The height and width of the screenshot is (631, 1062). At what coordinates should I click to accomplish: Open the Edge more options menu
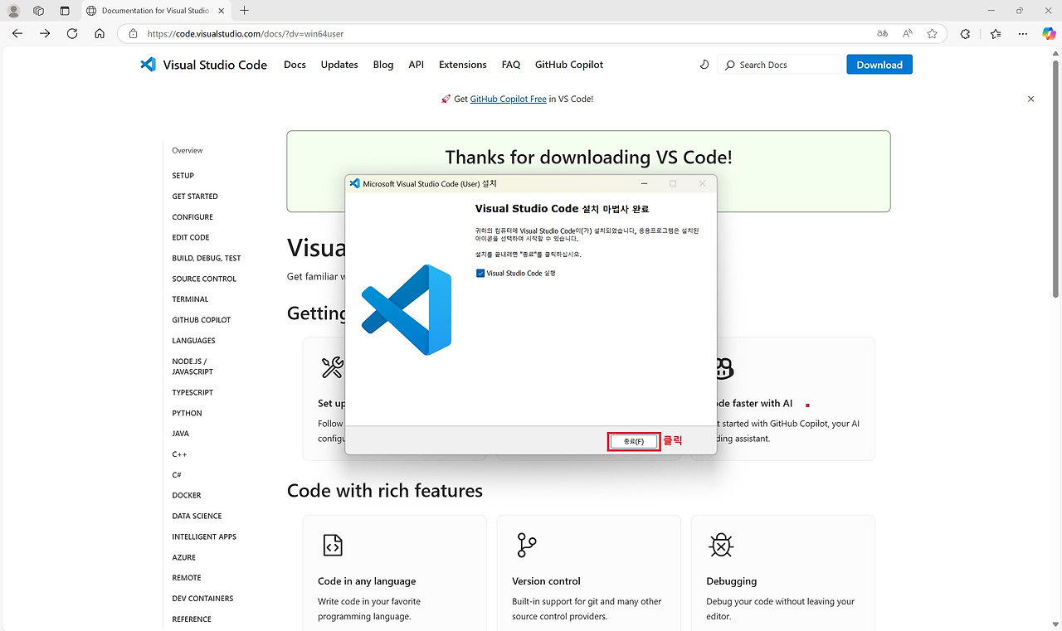point(1022,33)
